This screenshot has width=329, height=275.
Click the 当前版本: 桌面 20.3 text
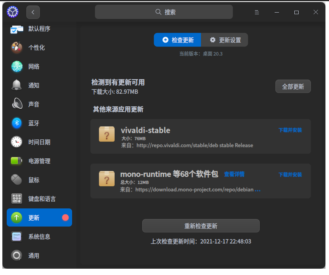(201, 54)
